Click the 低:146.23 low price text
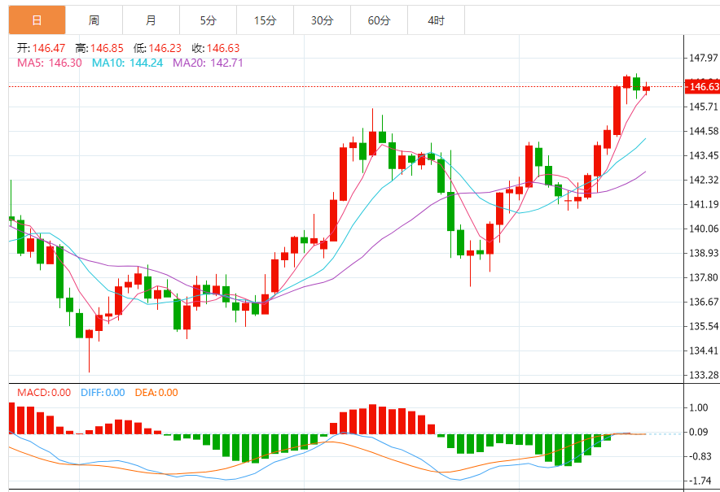The width and height of the screenshot is (720, 492). click(x=157, y=48)
